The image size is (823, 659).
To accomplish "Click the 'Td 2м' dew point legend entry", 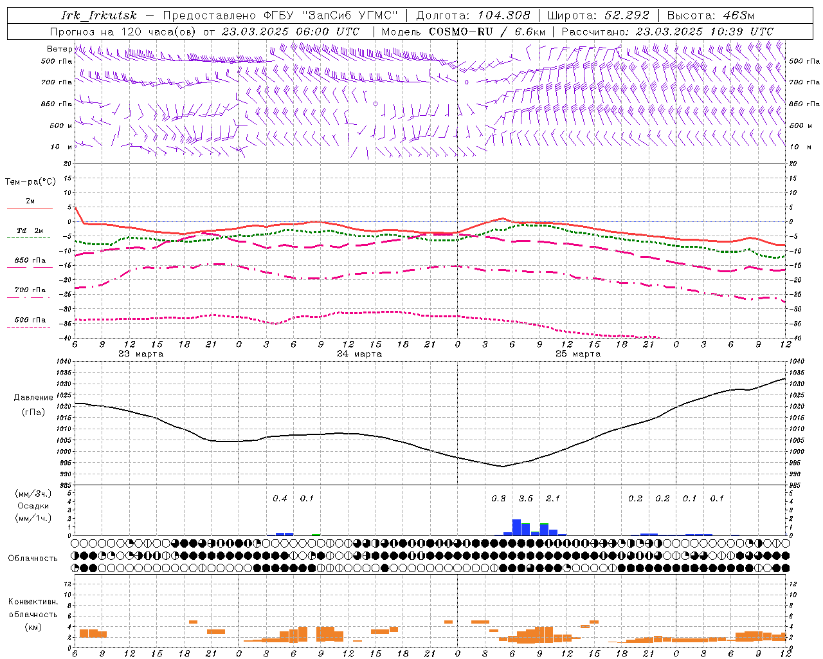I will coord(30,230).
